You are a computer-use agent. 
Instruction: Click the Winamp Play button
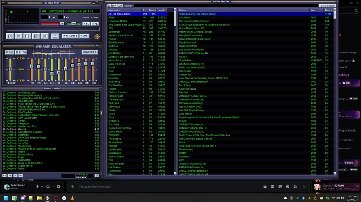point(19,36)
